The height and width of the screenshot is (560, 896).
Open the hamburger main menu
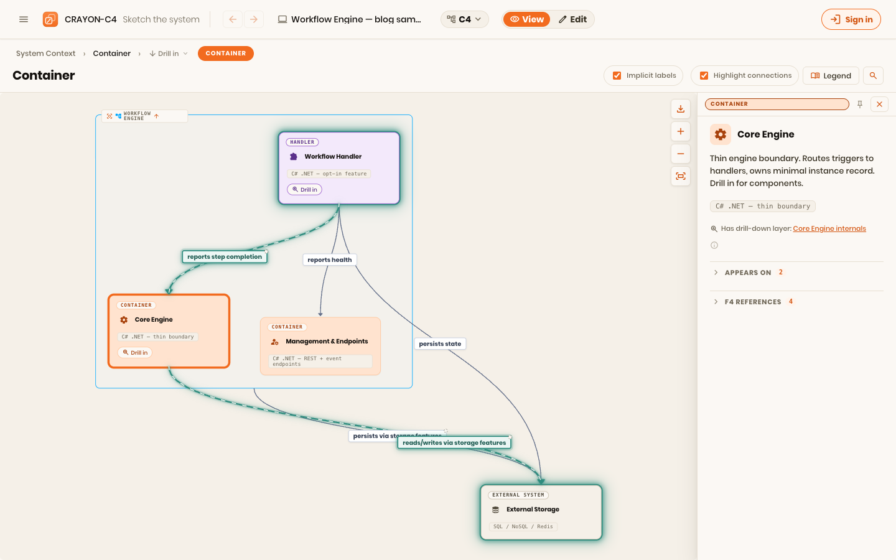pyautogui.click(x=24, y=19)
